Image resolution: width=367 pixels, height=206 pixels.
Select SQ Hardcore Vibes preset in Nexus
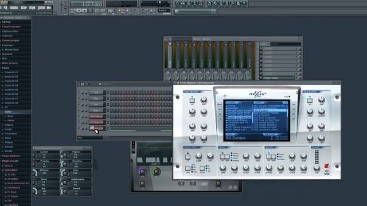(266, 129)
